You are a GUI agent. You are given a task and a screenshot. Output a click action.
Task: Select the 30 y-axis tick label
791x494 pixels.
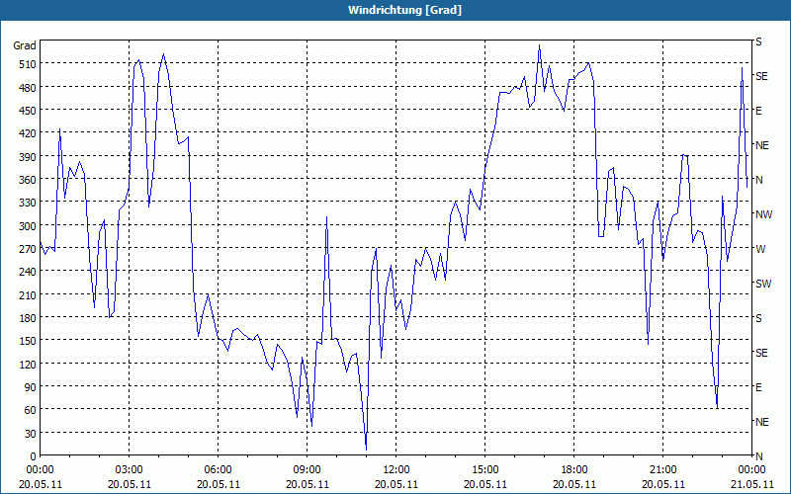pyautogui.click(x=31, y=434)
